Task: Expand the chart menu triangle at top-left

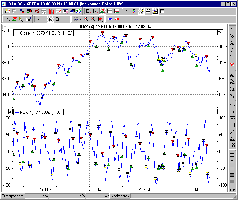Action: [x=5, y=27]
